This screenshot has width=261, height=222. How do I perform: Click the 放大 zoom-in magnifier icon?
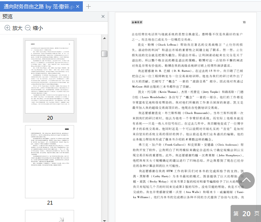[7, 28]
